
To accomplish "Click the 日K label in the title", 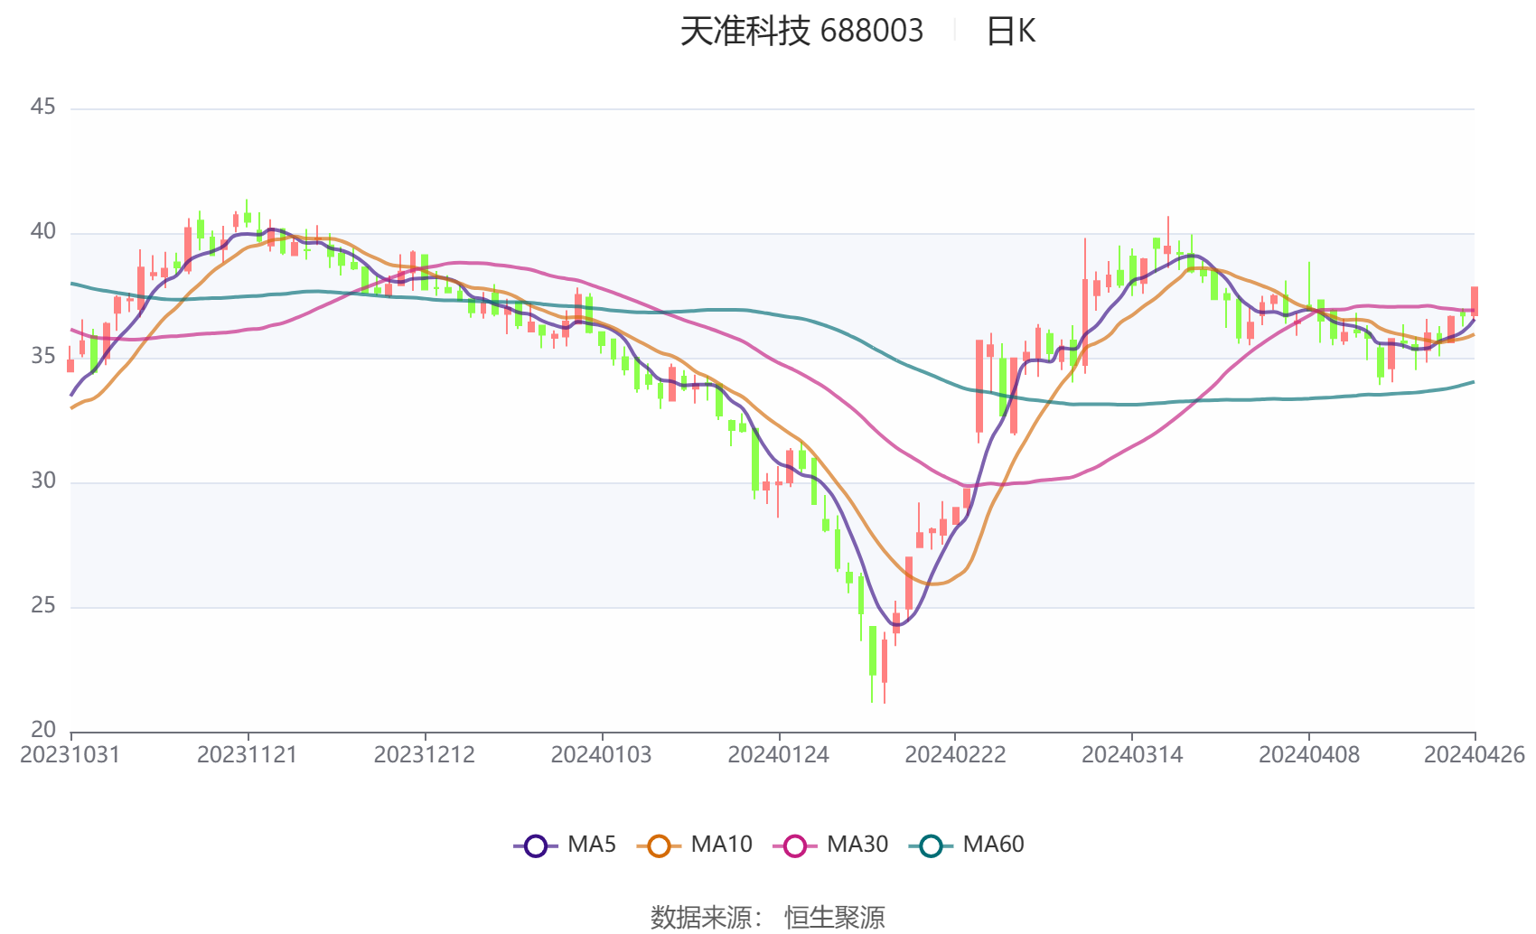I will click(1010, 32).
